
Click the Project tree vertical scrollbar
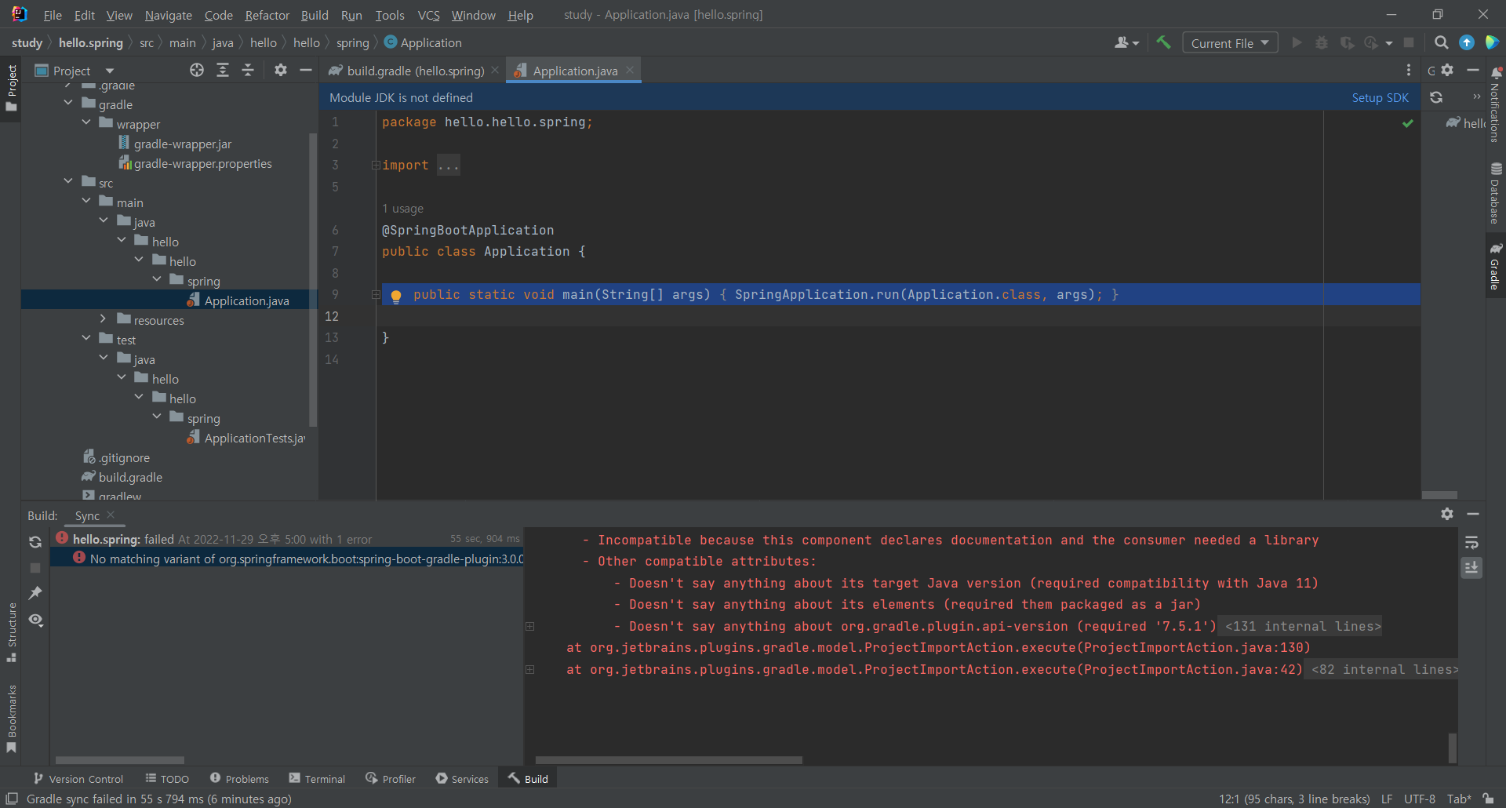click(x=313, y=280)
